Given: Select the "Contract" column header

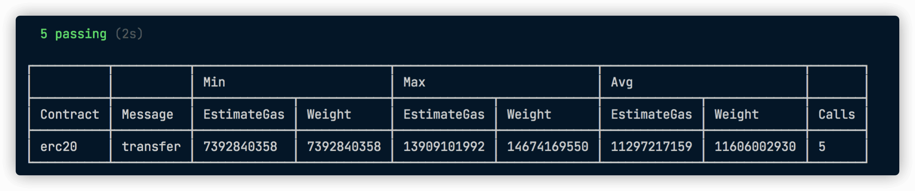Looking at the screenshot, I should click(70, 114).
